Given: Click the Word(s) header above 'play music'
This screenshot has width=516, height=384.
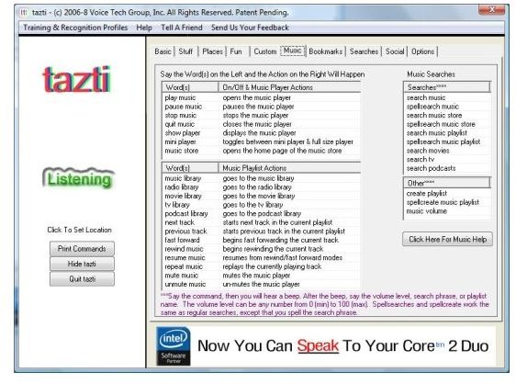Looking at the screenshot, I should click(190, 87).
